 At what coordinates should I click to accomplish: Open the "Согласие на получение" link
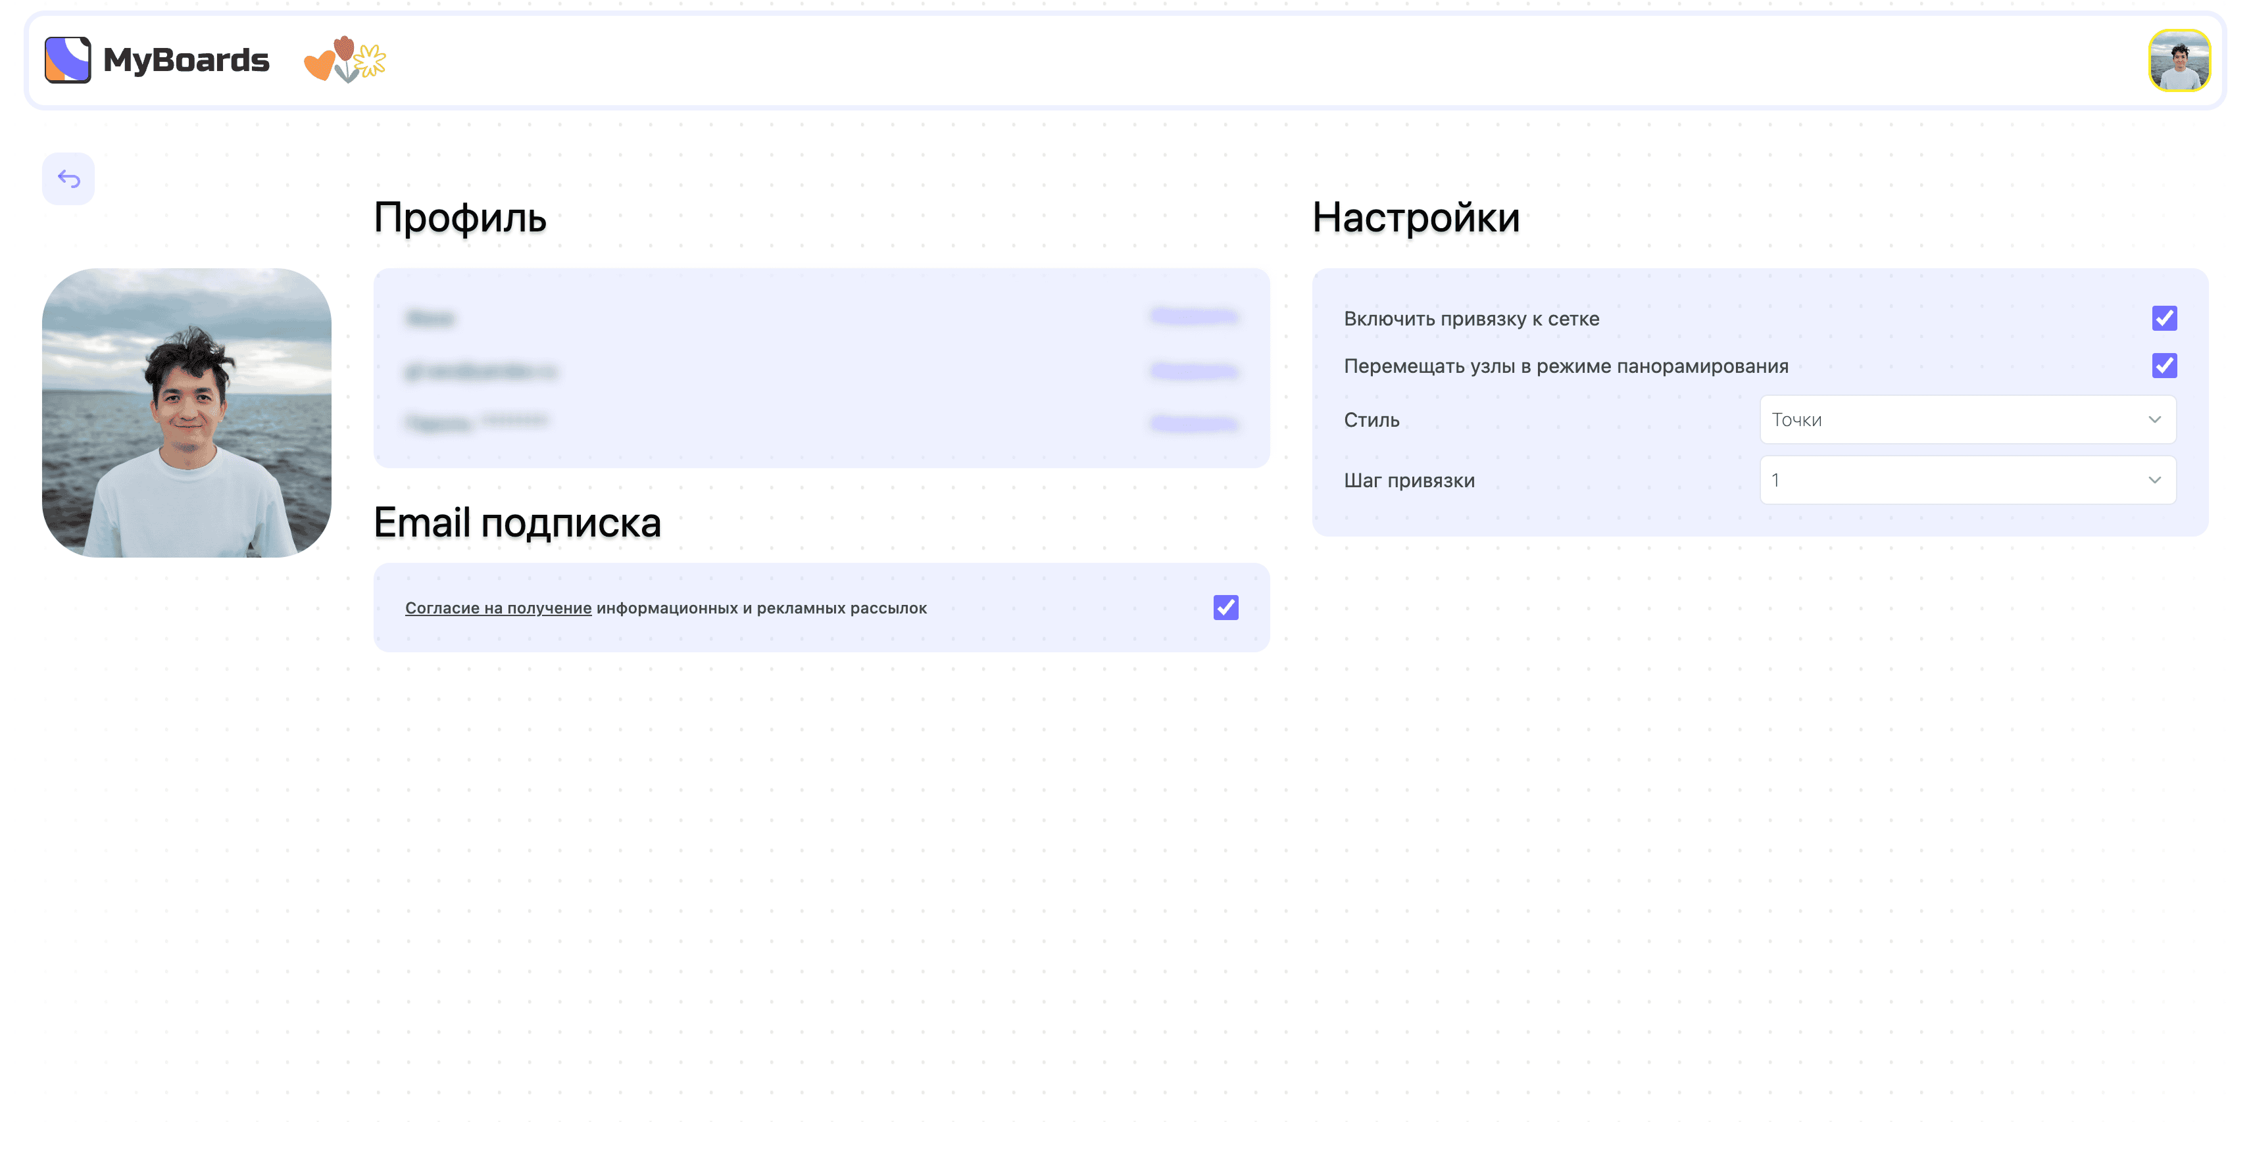coord(498,608)
